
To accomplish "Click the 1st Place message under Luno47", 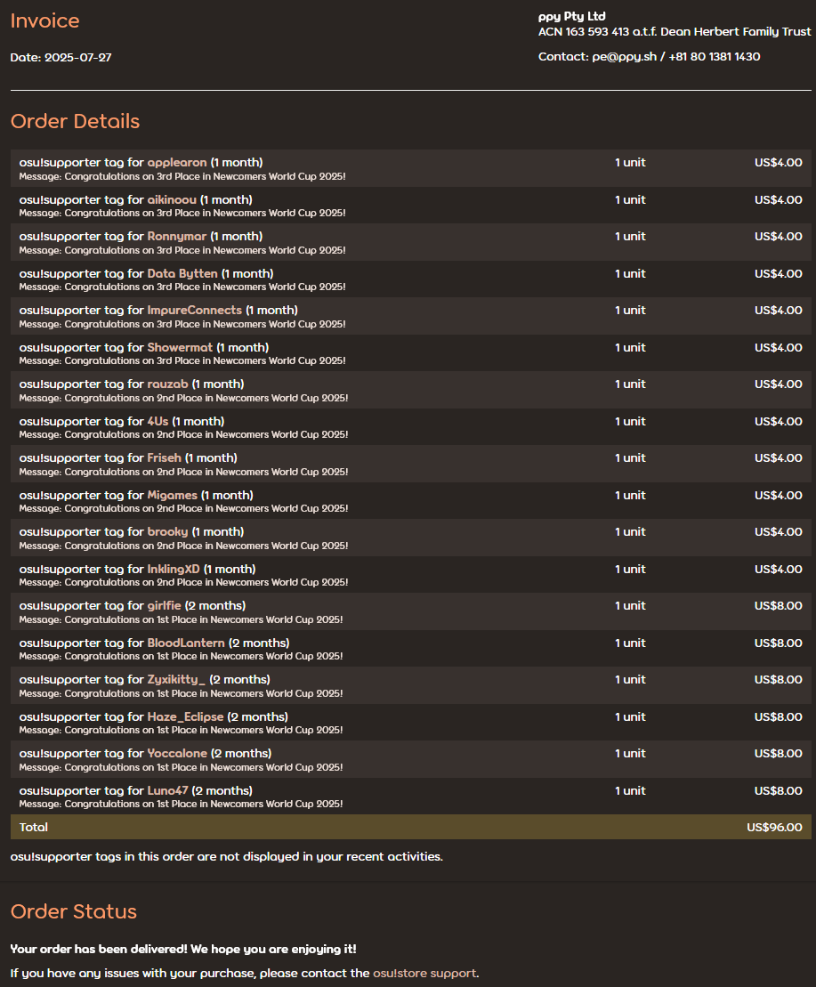I will pos(182,804).
